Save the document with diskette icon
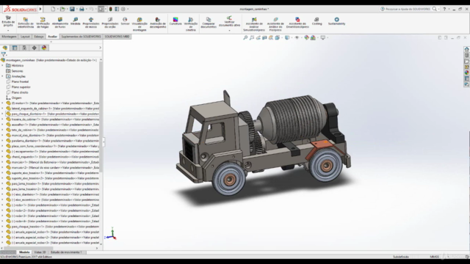This screenshot has width=470, height=264. [72, 9]
